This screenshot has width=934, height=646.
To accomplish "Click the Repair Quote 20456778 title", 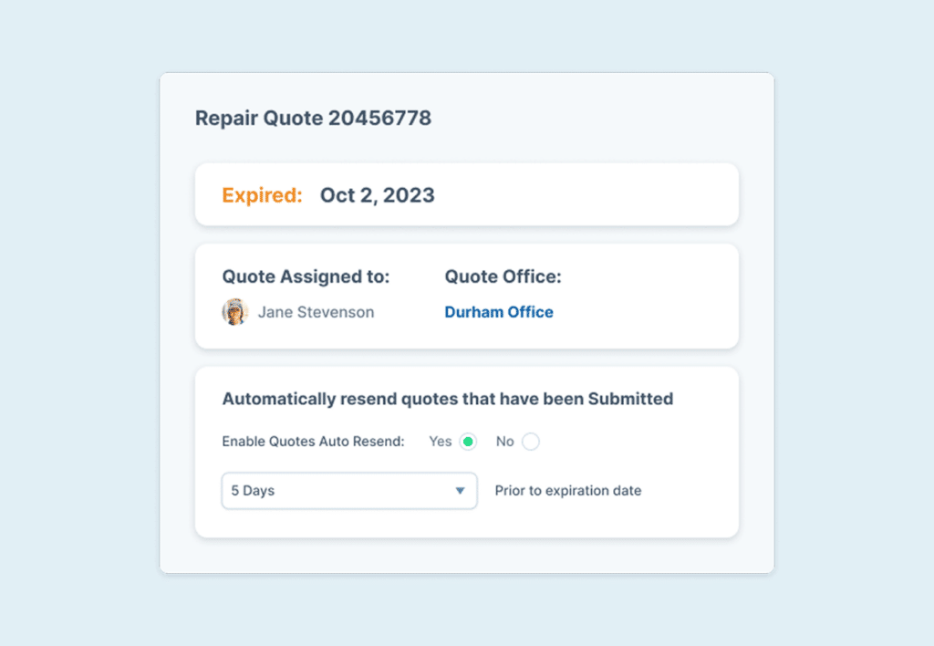I will point(313,118).
